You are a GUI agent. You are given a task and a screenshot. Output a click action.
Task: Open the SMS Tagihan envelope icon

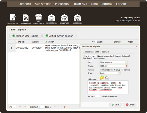coord(52,19)
